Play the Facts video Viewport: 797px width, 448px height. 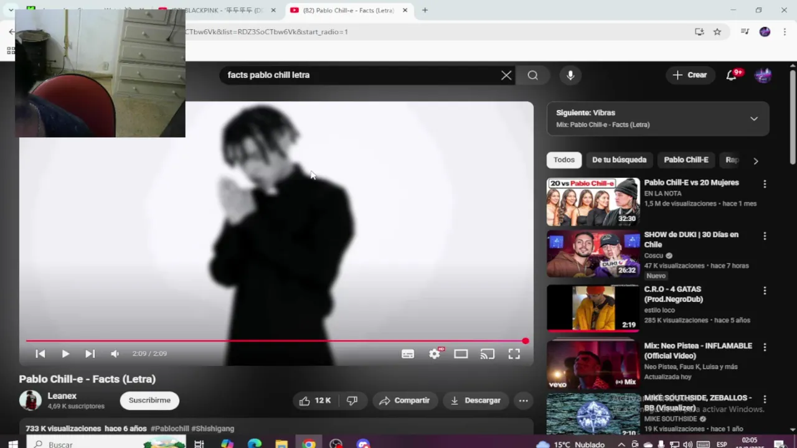click(65, 353)
